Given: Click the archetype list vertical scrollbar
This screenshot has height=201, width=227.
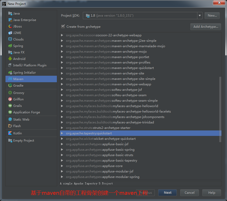Looking at the screenshot, I should coord(220,109).
